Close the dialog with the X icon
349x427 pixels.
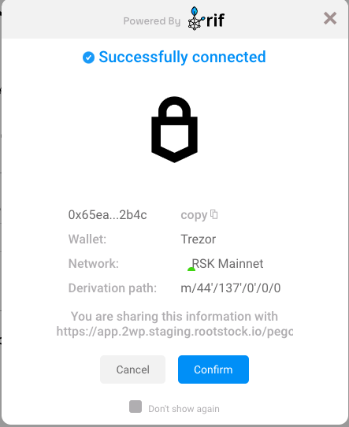(330, 19)
